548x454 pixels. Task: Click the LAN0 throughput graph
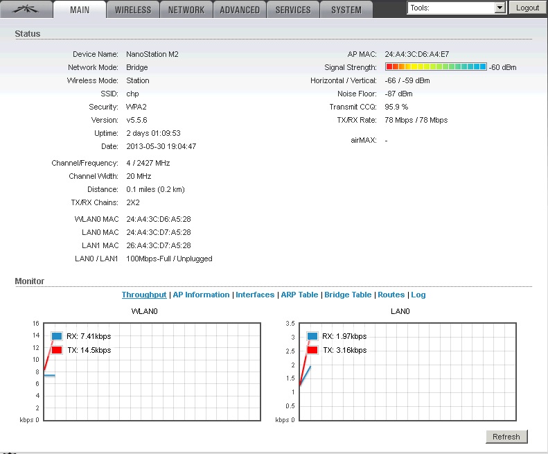click(408, 372)
